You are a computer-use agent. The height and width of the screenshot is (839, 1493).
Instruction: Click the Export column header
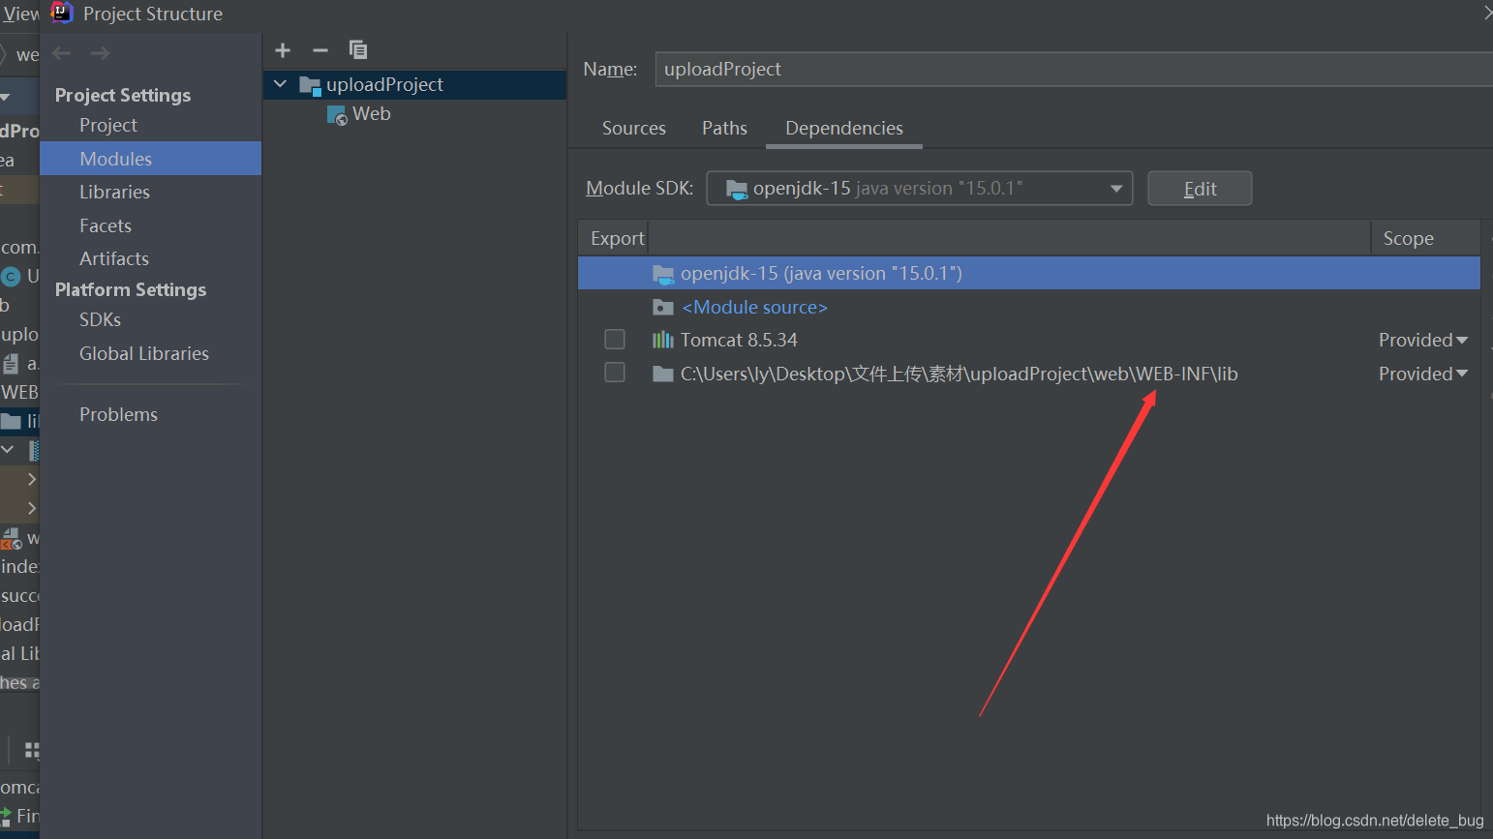click(618, 238)
